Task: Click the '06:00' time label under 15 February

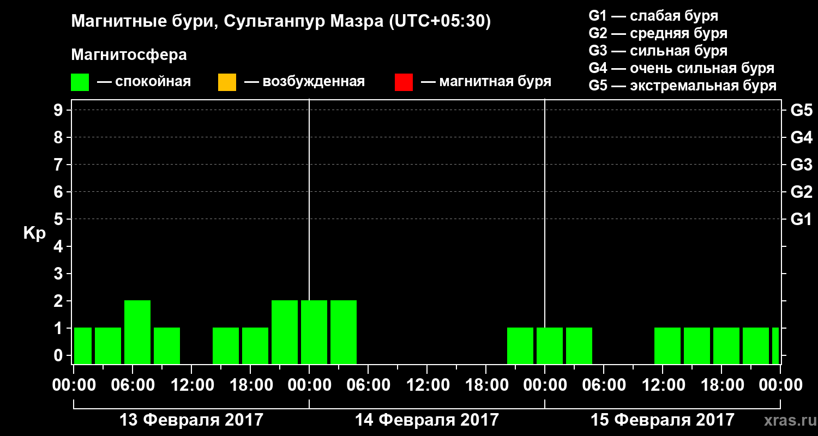Action: (x=604, y=385)
